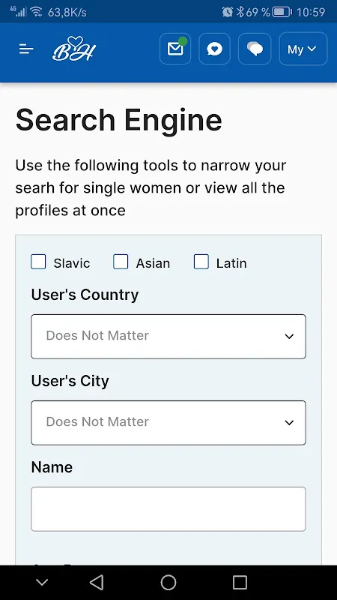Viewport: 337px width, 600px height.
Task: Click into the Name input field
Action: tap(168, 509)
